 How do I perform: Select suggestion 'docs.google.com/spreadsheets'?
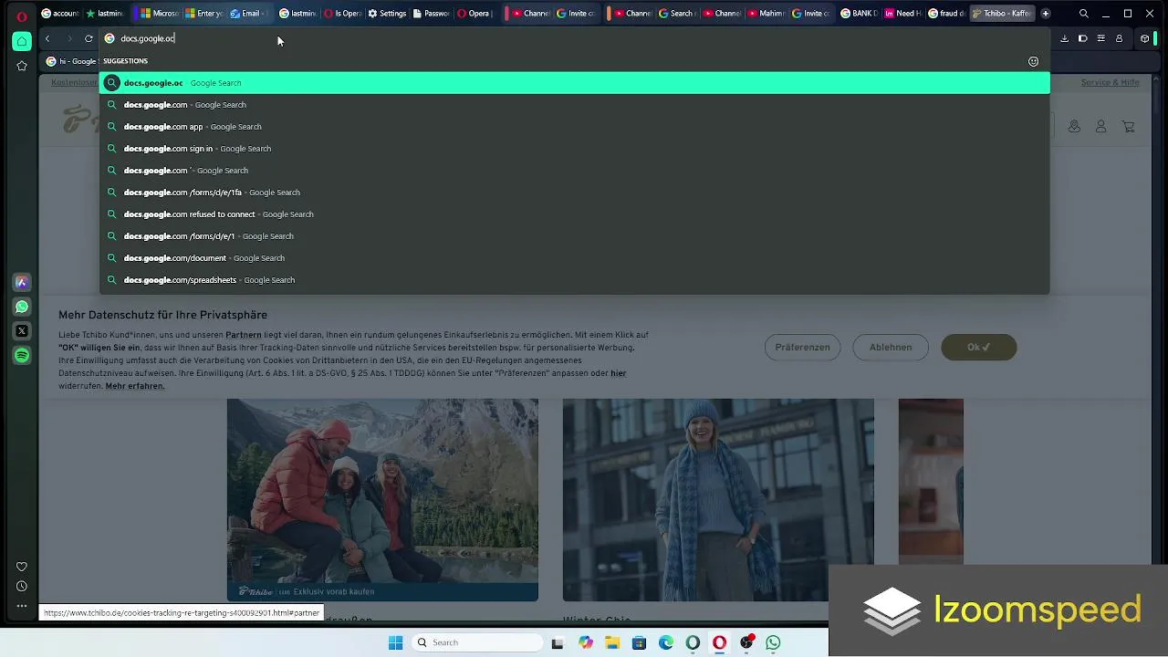pyautogui.click(x=575, y=280)
